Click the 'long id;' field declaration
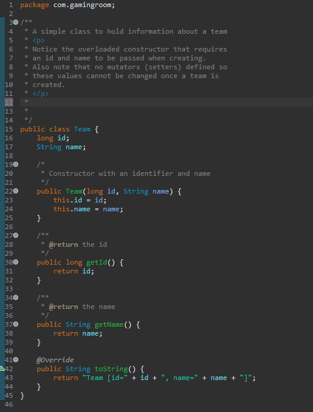313x412 pixels. (x=53, y=138)
